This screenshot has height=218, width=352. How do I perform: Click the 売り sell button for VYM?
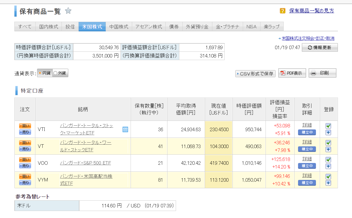(x=25, y=183)
